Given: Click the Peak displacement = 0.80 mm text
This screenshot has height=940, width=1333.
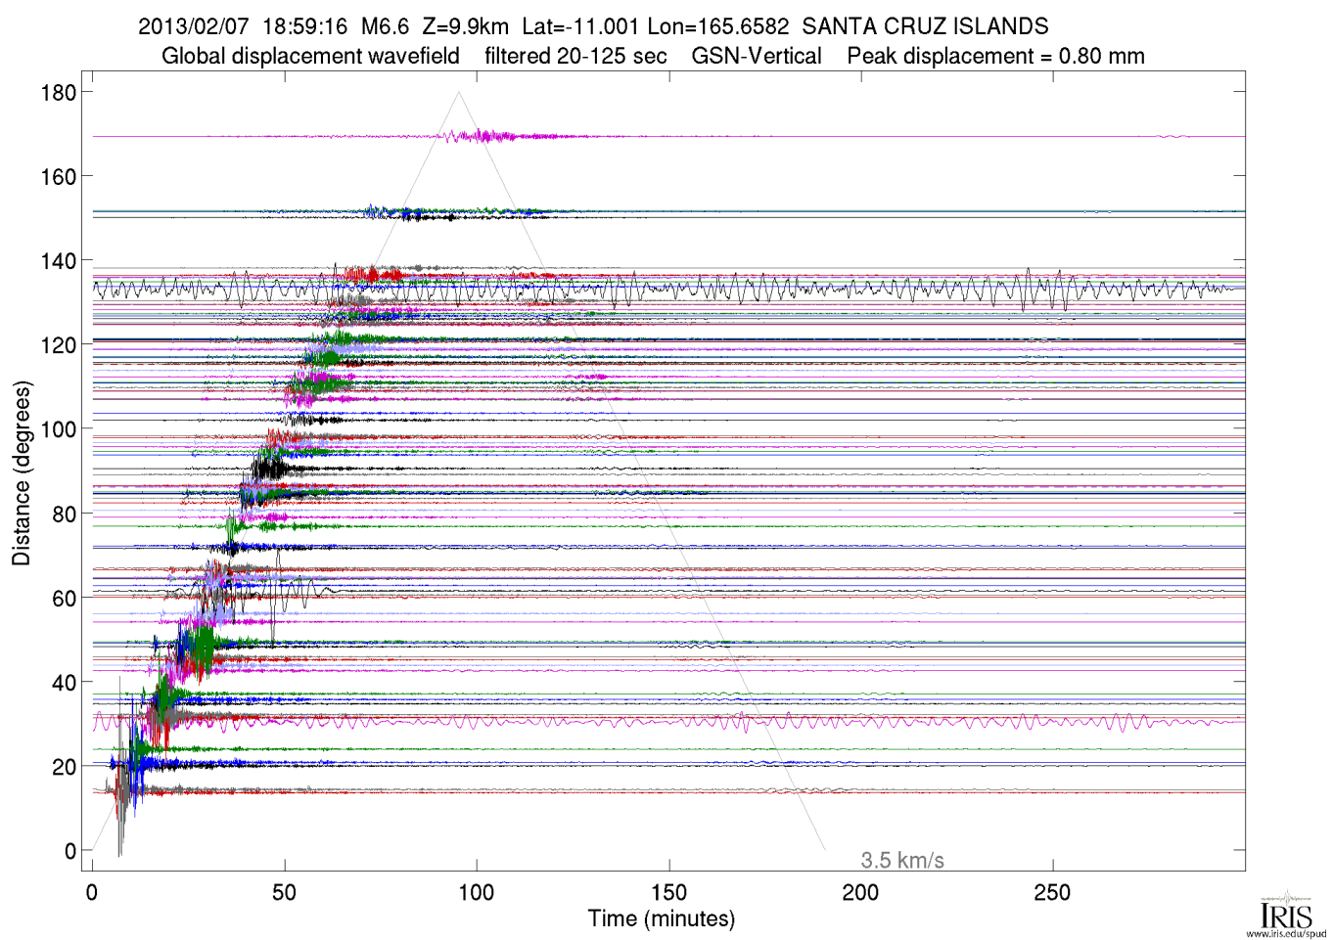Looking at the screenshot, I should [995, 56].
